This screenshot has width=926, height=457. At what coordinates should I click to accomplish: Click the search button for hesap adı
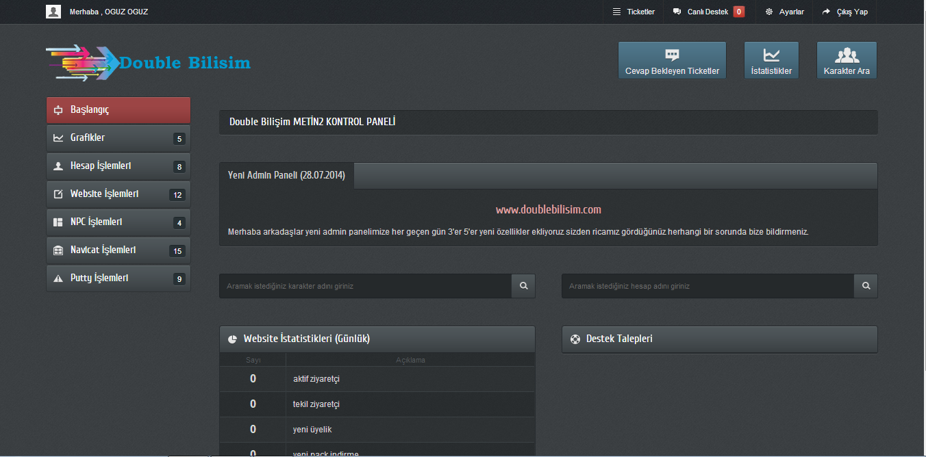click(866, 286)
